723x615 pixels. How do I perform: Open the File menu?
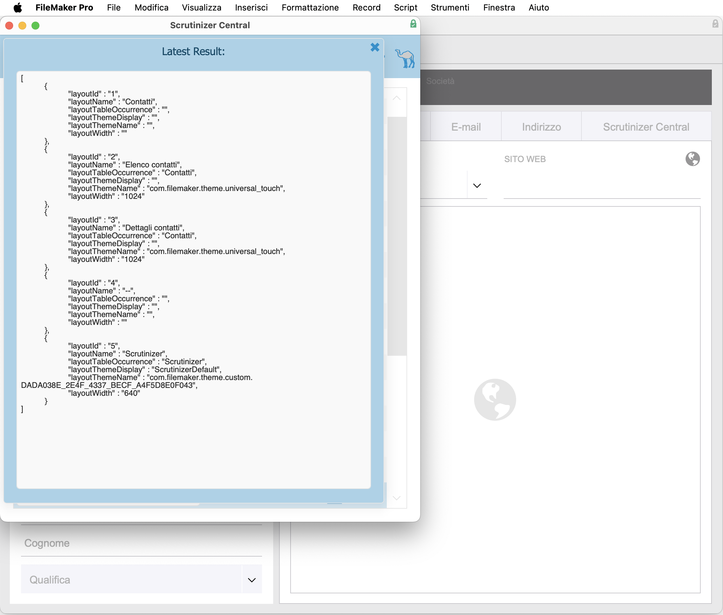[114, 8]
